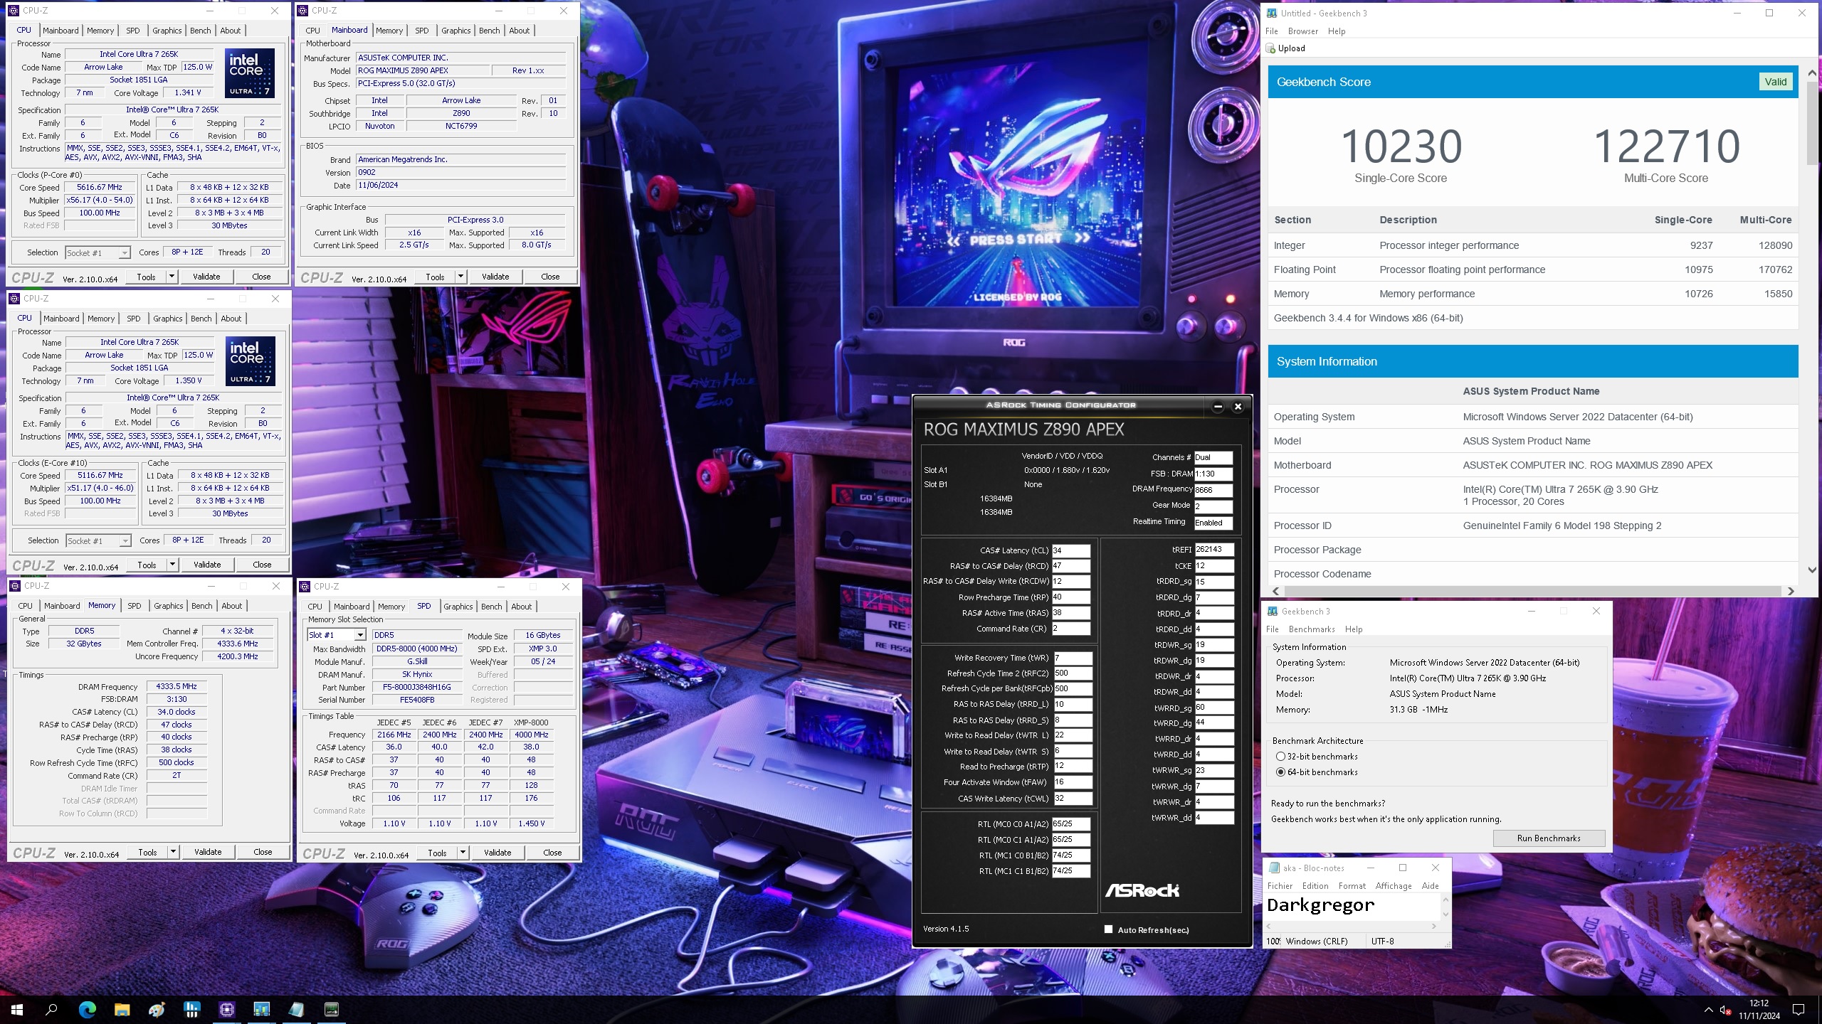Expand Tools arrow in SPD CPU-Z window

coord(463,853)
